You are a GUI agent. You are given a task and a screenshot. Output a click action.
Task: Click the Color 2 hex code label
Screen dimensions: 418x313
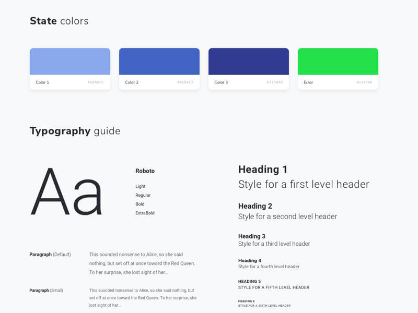[185, 82]
